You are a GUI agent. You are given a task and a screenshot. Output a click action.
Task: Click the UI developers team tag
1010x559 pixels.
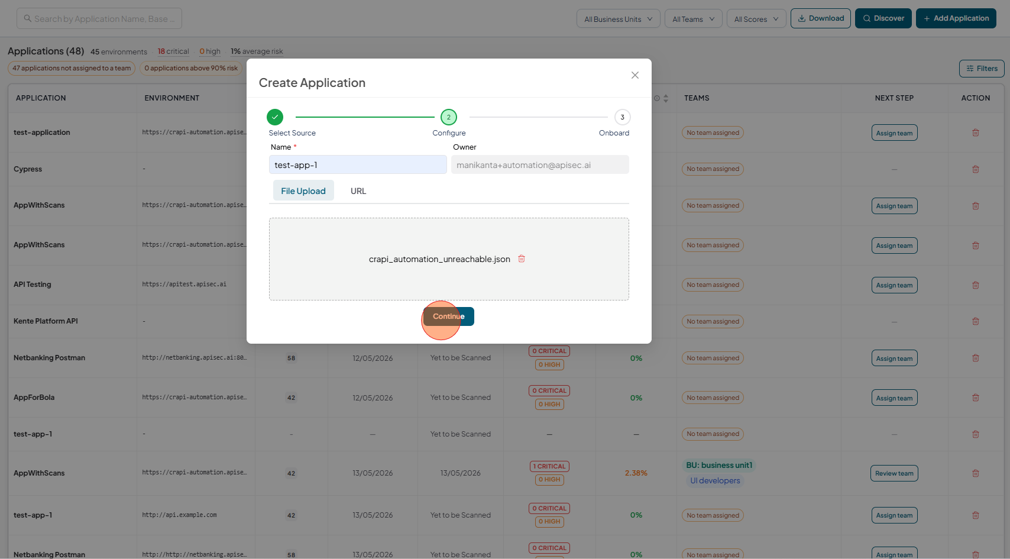click(715, 481)
